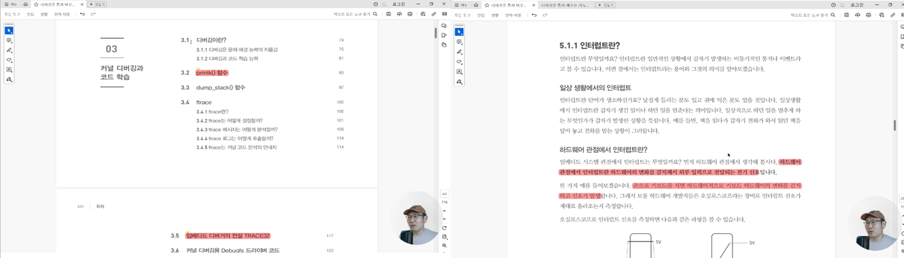Redo action in right window
Screen dimensions: 904x258
[545, 15]
